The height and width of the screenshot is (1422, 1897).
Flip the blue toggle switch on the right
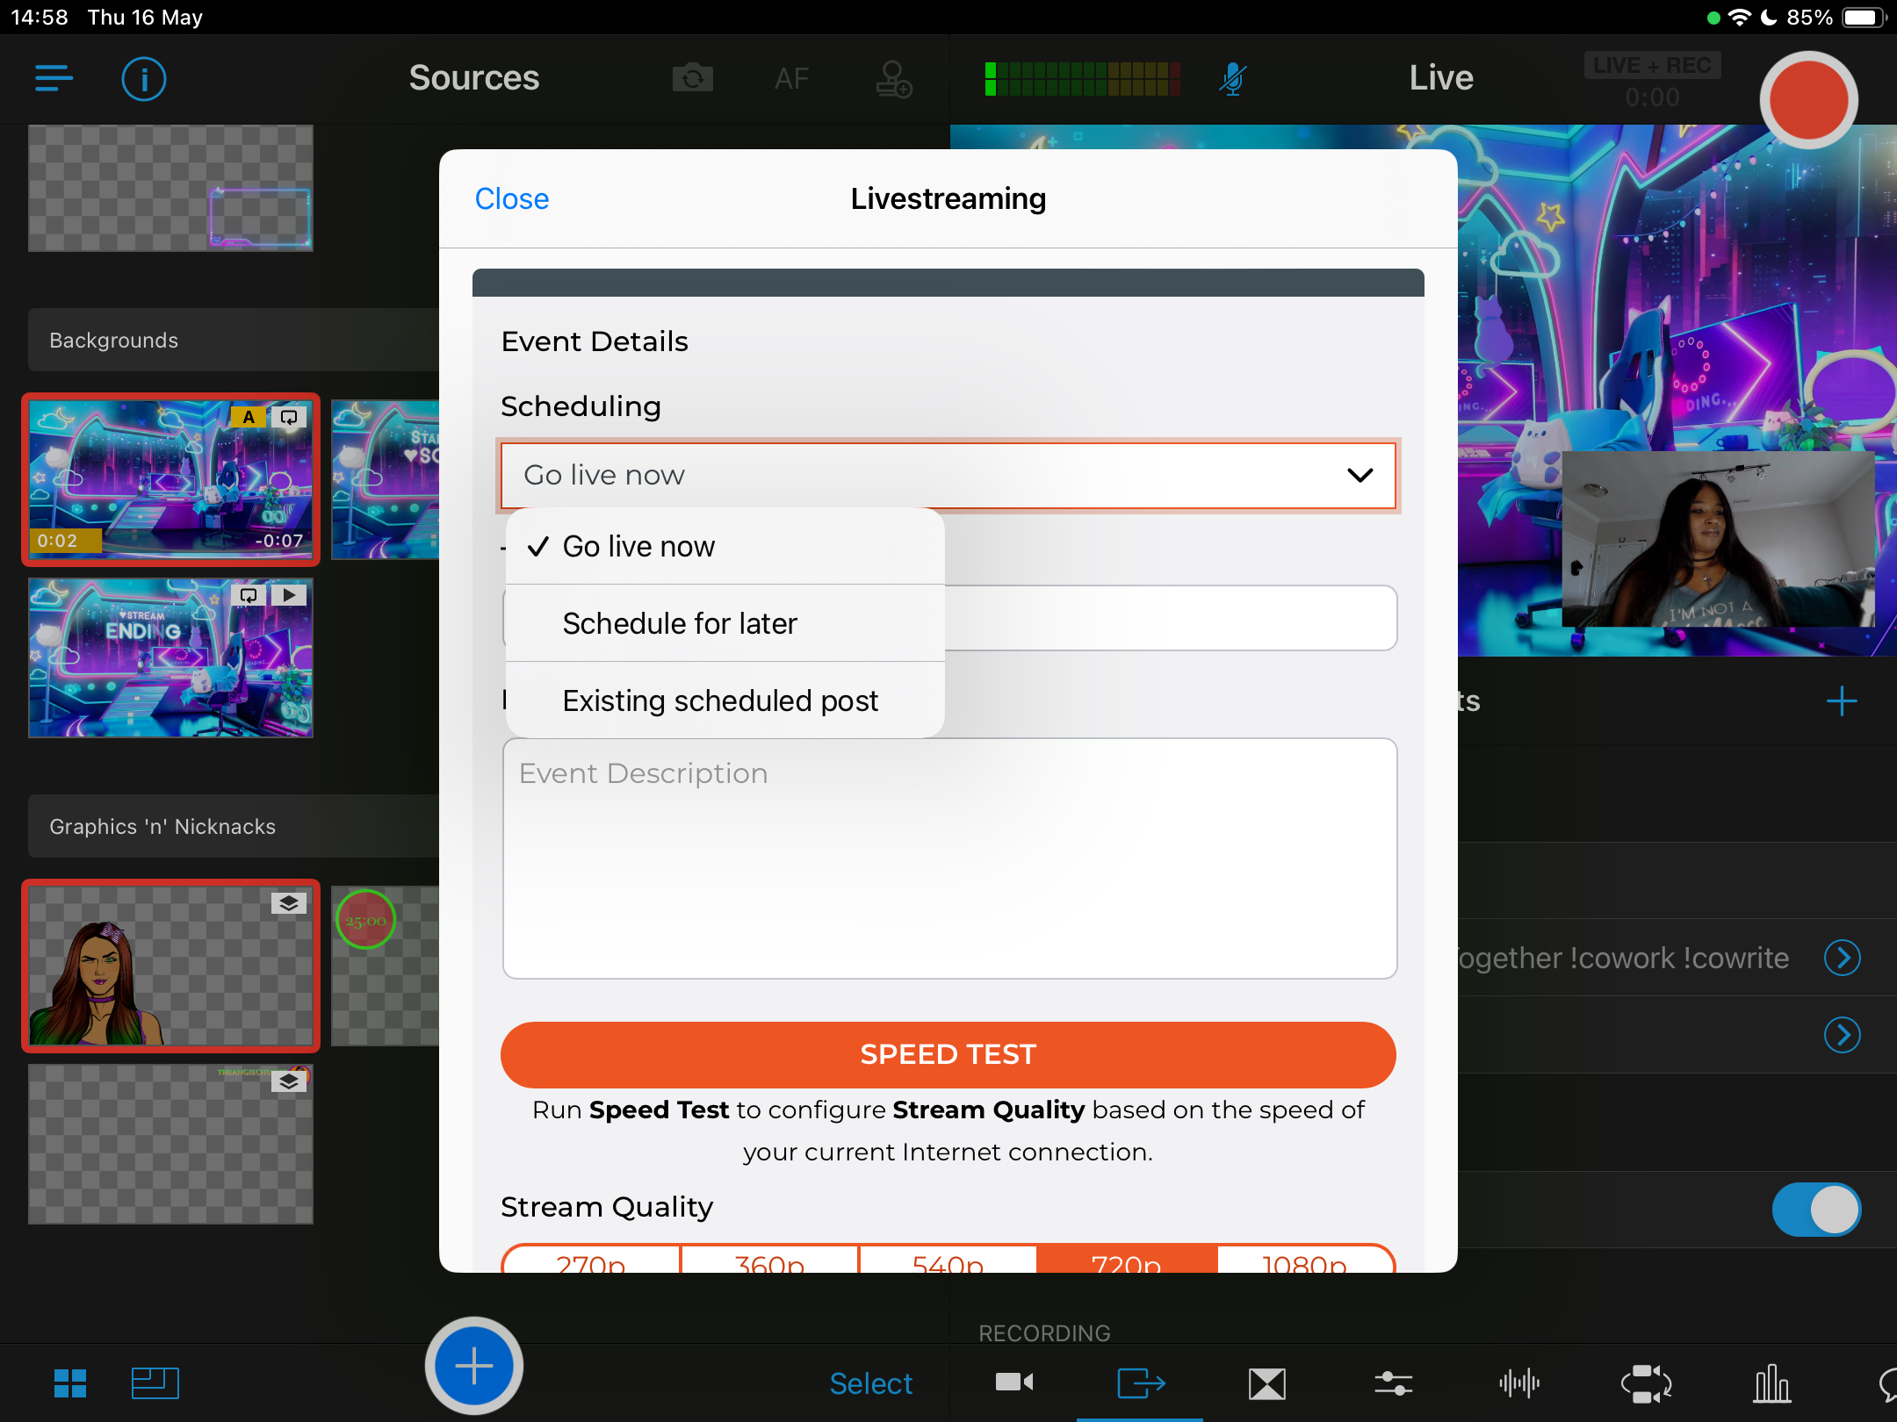tap(1816, 1209)
